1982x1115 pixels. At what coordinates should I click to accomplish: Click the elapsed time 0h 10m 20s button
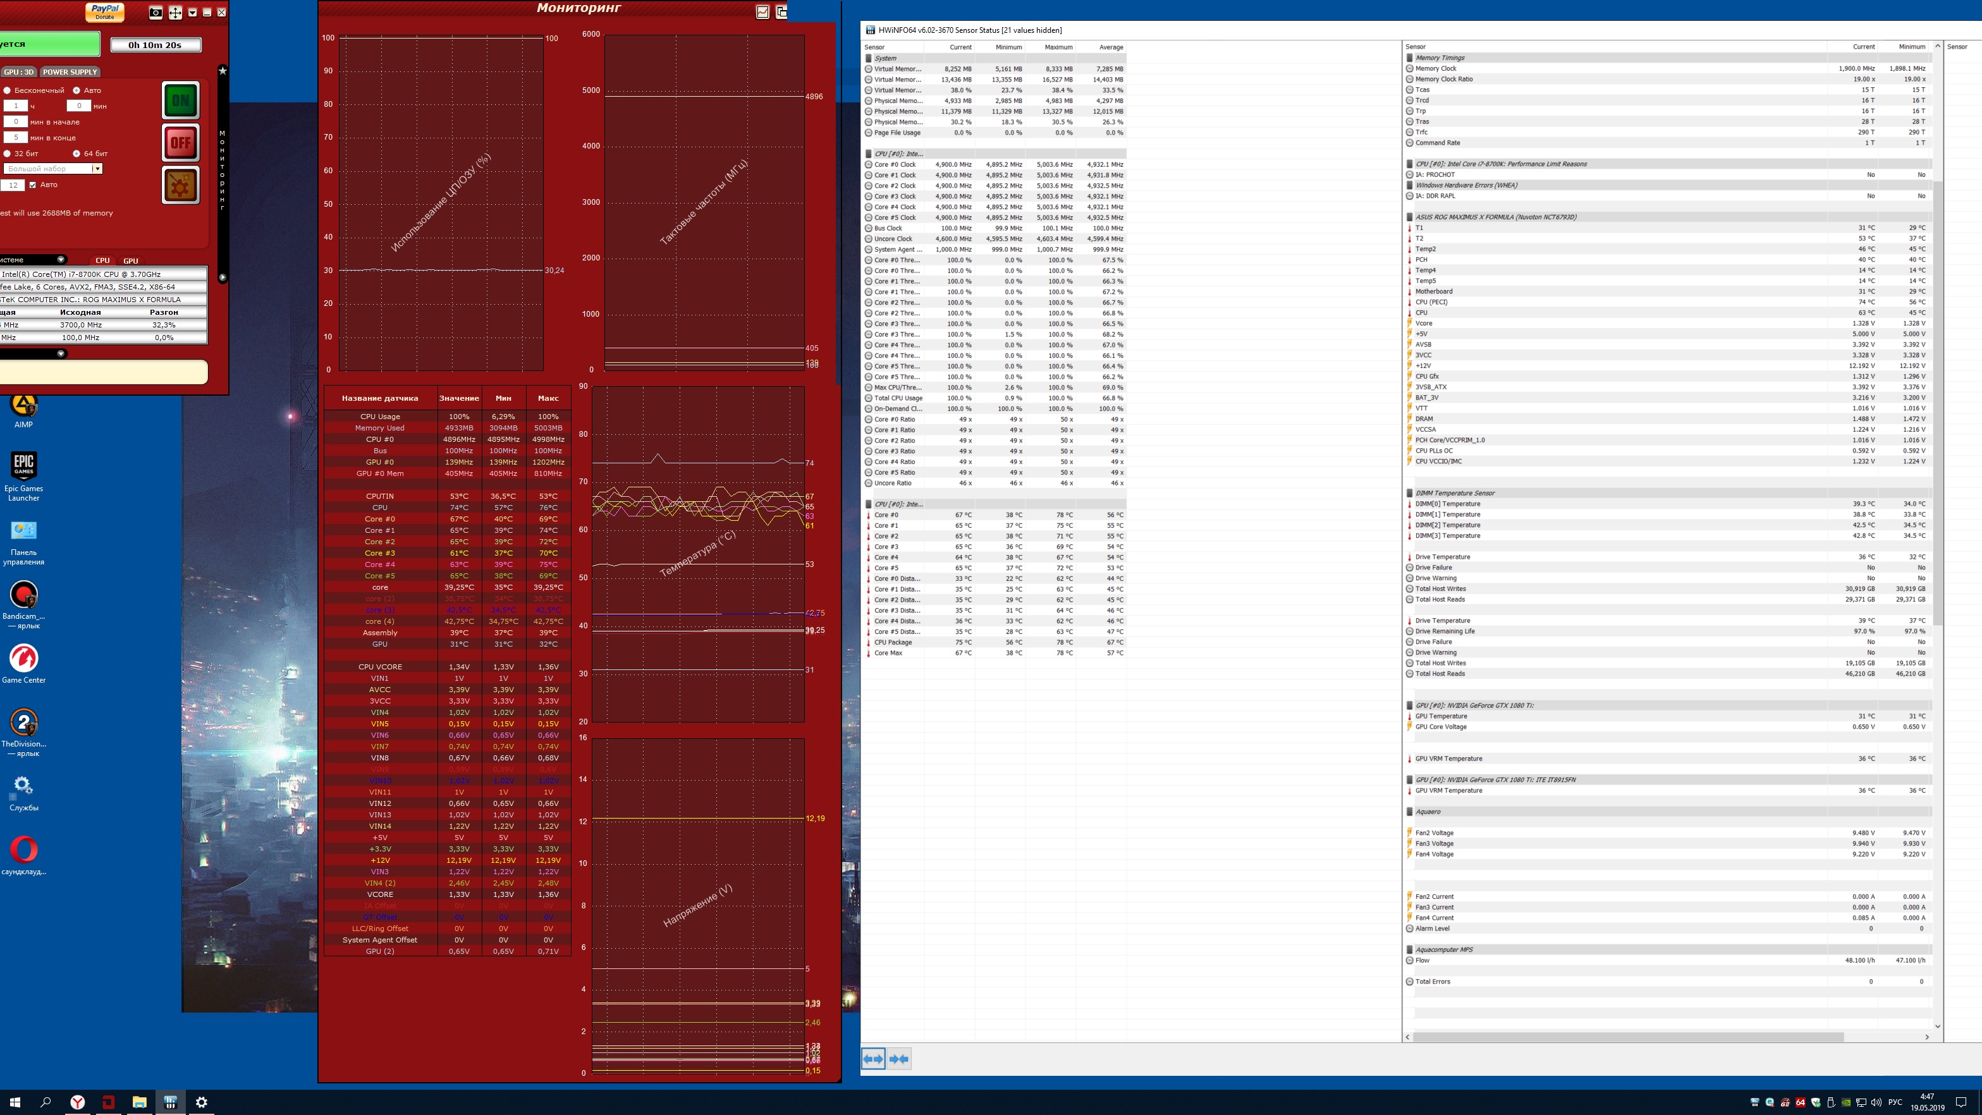[156, 45]
